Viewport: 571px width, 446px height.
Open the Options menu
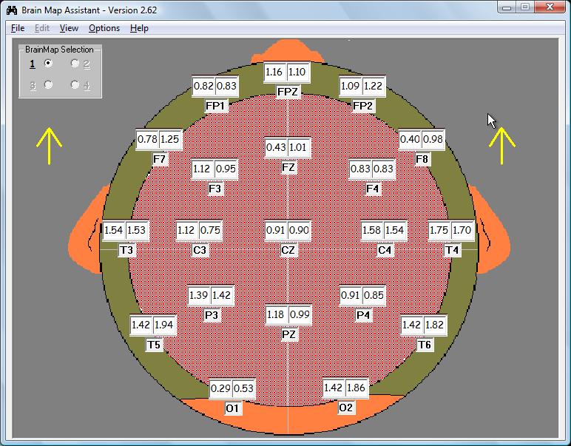point(104,28)
